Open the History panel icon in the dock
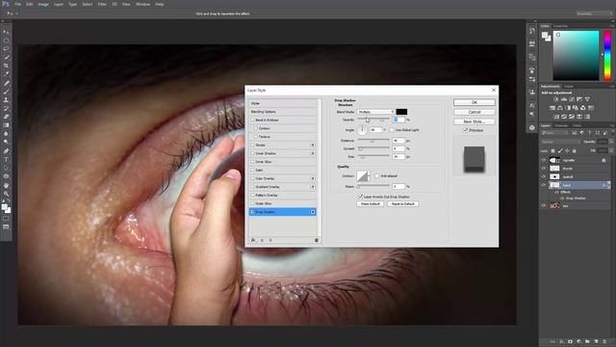Viewport: 616px width, 347px height. click(x=532, y=31)
